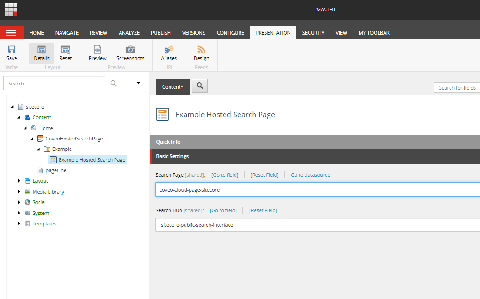Click the Sitecore grid logo top-left
Image resolution: width=480 pixels, height=299 pixels.
tap(10, 9)
